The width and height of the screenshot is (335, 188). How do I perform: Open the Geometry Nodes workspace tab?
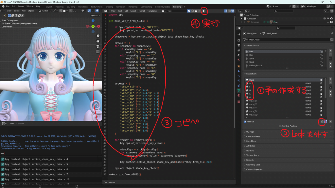[162, 7]
